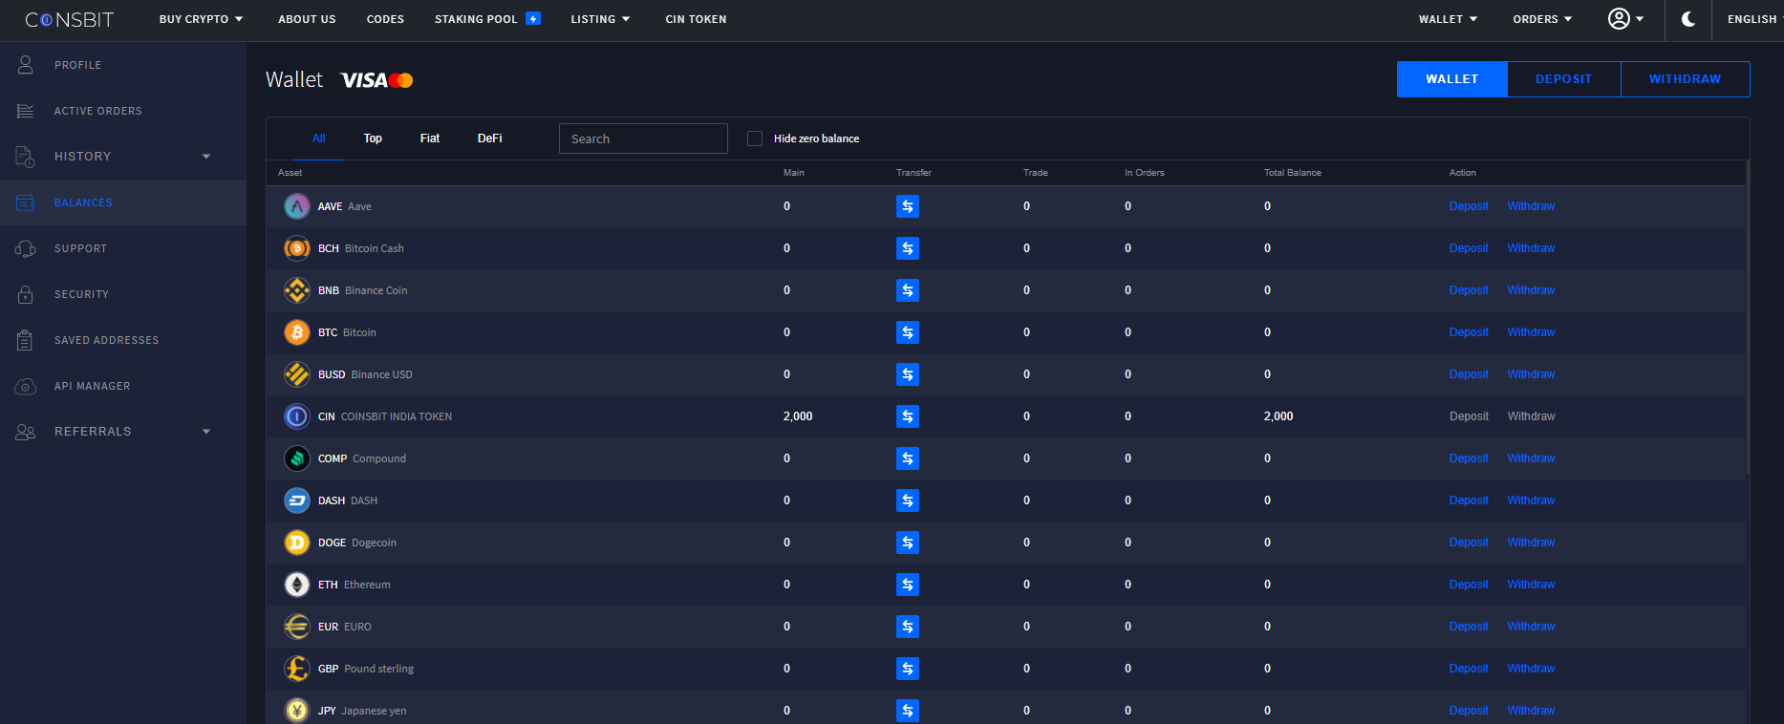Open Saved Addresses clipboard icon
The height and width of the screenshot is (724, 1784).
[26, 340]
